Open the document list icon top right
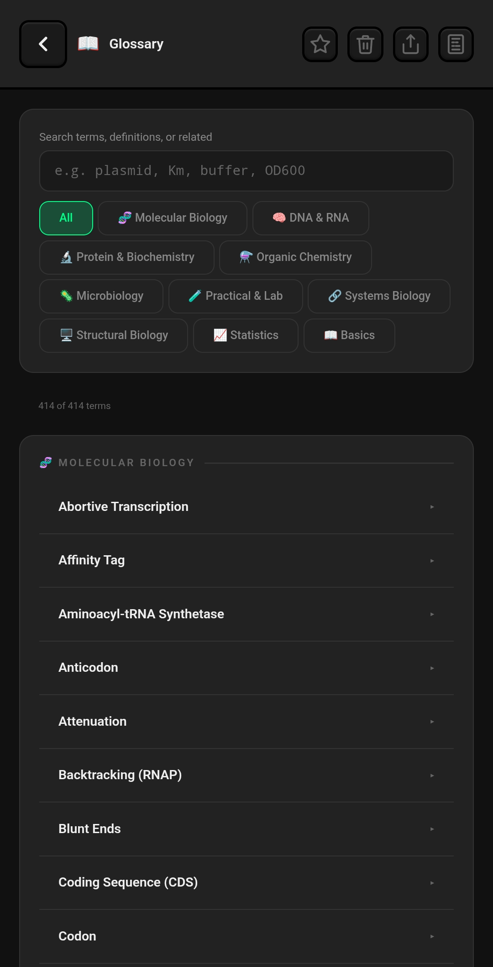493x967 pixels. [456, 44]
